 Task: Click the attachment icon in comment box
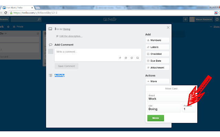pos(120,58)
